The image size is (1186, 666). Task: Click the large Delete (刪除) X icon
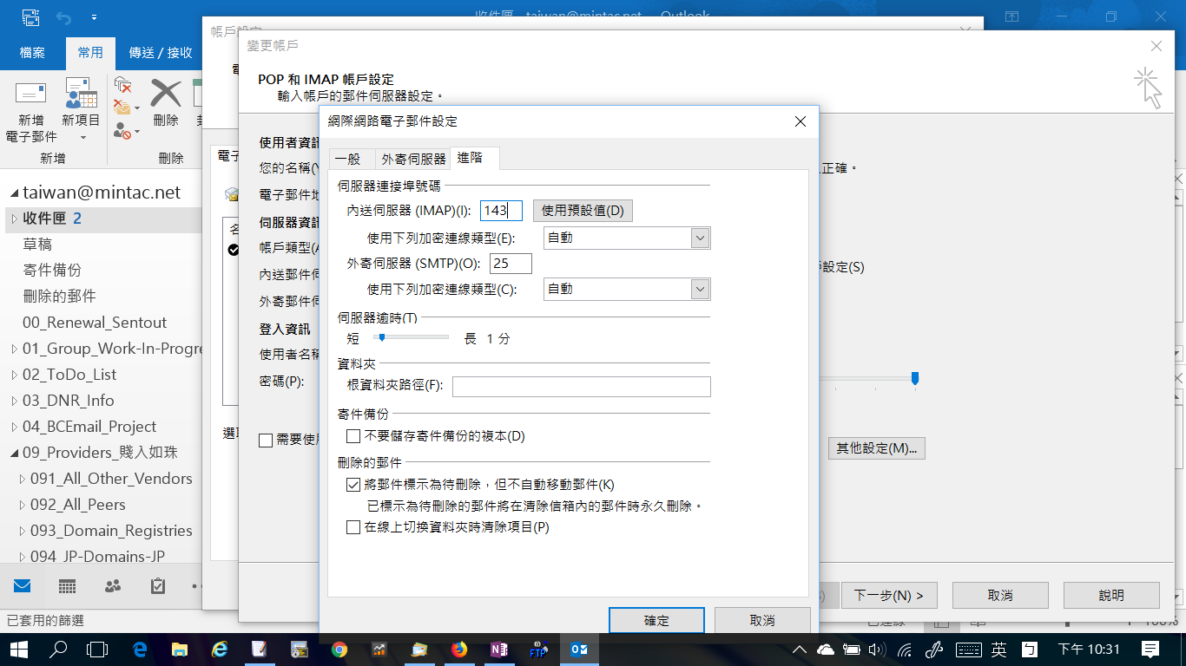tap(165, 94)
